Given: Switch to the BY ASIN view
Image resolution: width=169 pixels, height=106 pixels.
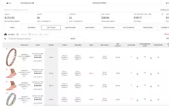Looking at the screenshot, I should pyautogui.click(x=9, y=34).
